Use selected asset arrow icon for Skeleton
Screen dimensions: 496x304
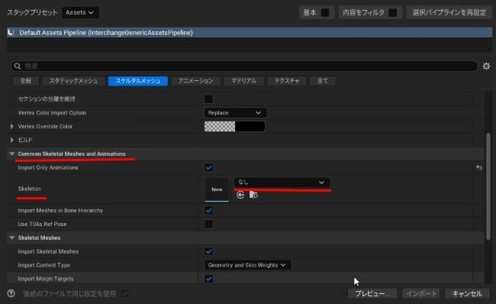(x=240, y=195)
